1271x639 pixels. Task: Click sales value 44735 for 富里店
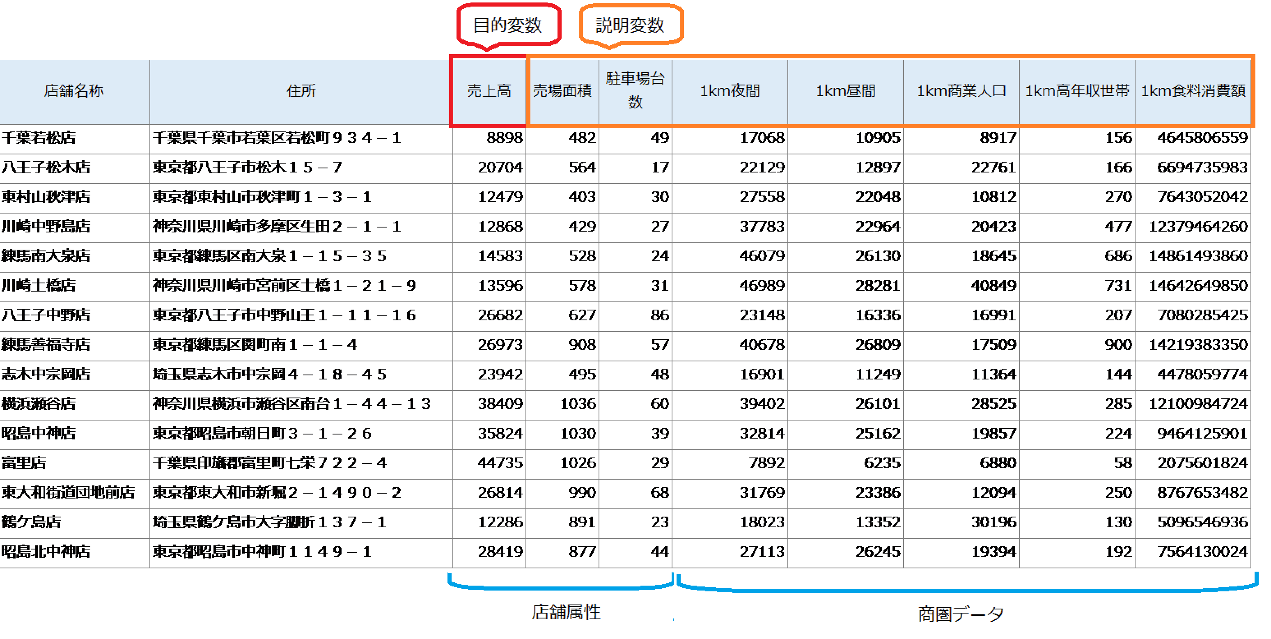point(500,463)
